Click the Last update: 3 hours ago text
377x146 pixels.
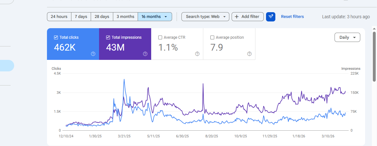[346, 17]
